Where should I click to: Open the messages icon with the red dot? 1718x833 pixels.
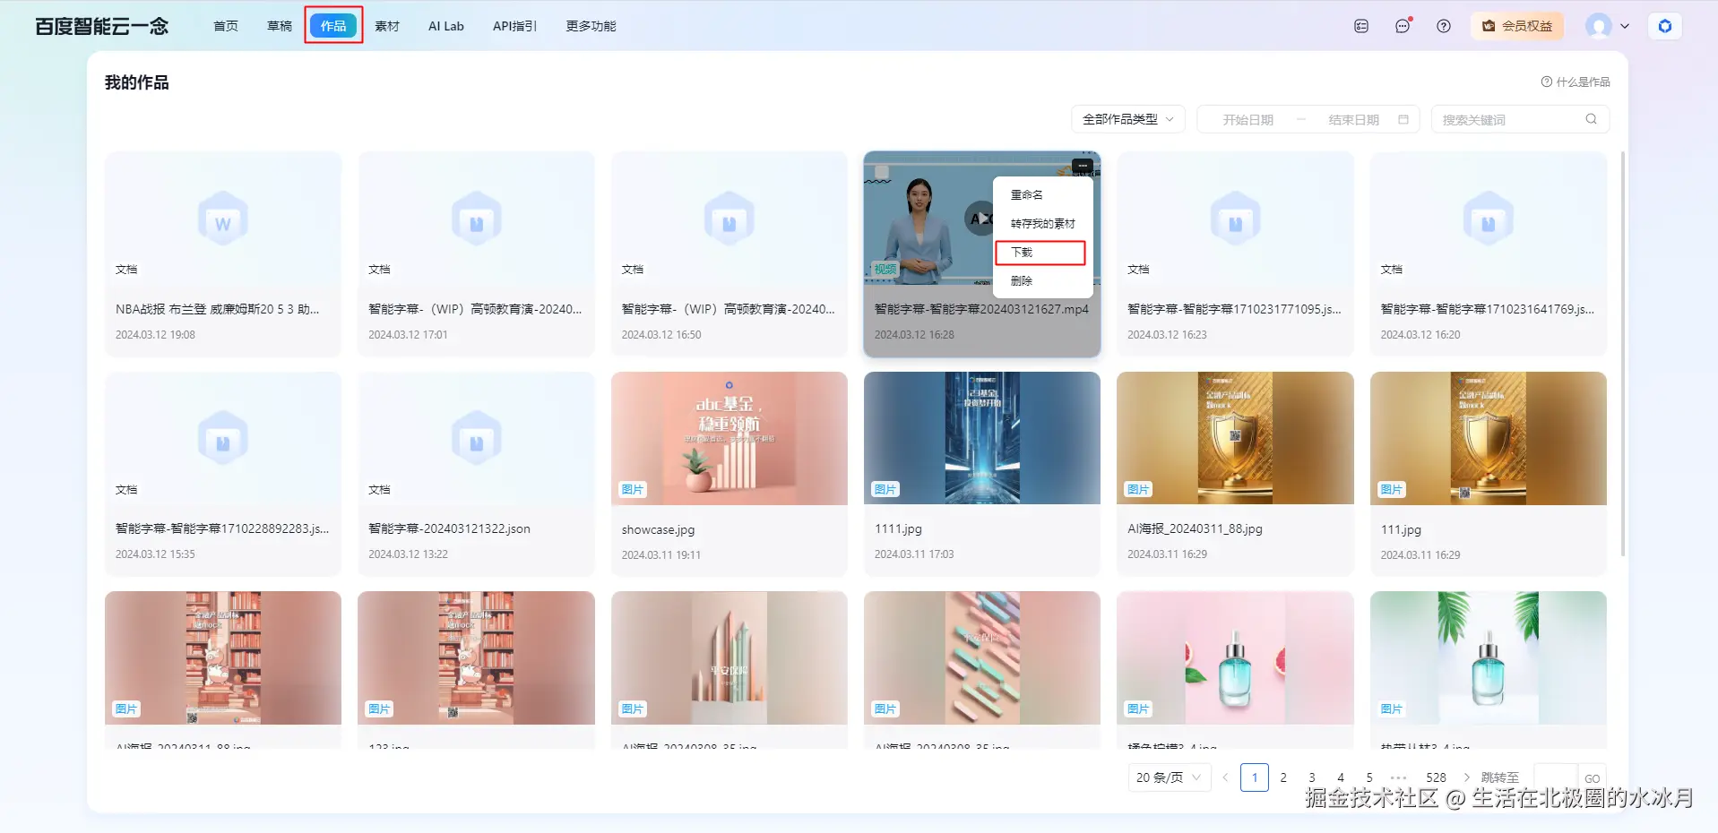(x=1403, y=25)
